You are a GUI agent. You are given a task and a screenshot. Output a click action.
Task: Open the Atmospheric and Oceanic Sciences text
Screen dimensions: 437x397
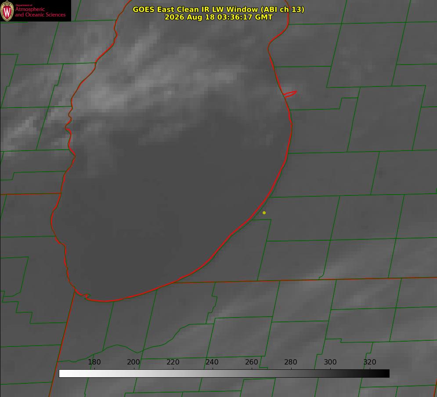[x=40, y=12]
